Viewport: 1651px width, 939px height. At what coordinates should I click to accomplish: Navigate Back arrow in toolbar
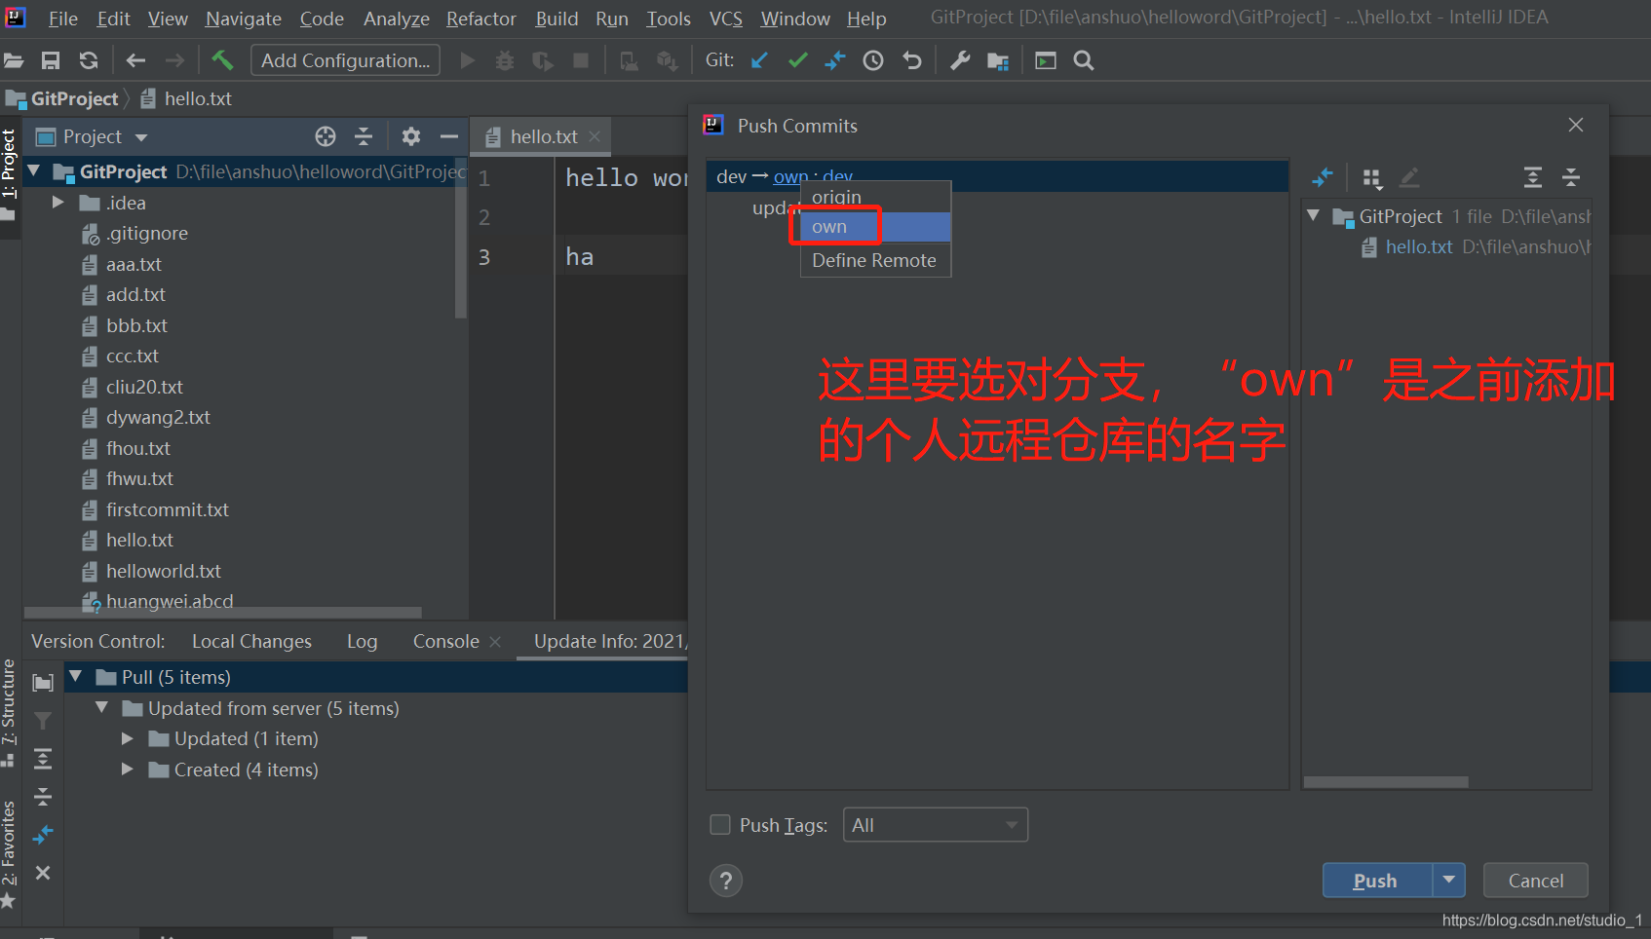point(135,60)
